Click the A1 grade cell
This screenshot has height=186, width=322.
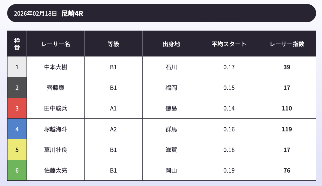click(113, 108)
